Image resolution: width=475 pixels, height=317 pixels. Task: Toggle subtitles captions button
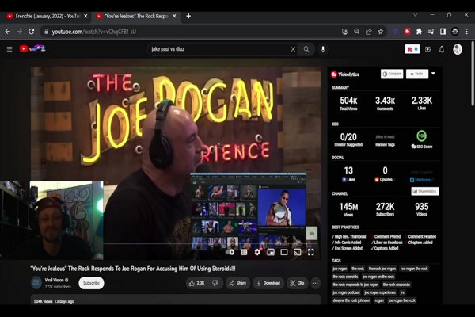(244, 252)
